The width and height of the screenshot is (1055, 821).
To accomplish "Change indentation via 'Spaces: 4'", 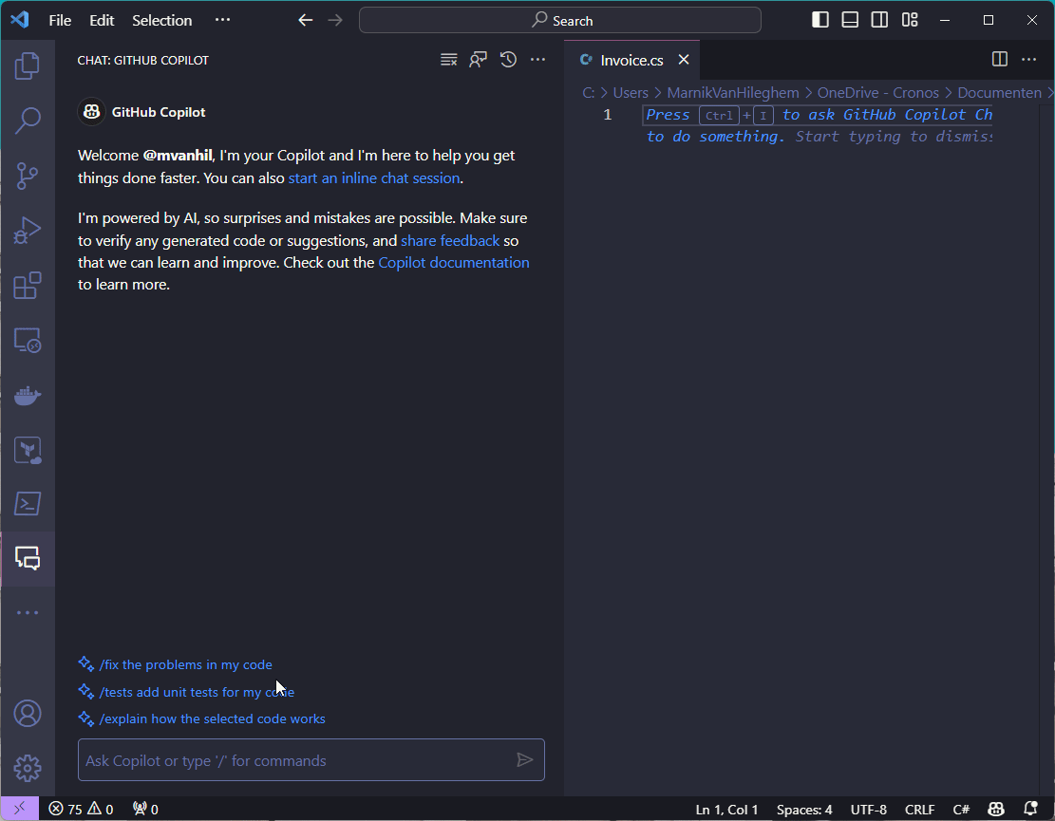I will [804, 810].
